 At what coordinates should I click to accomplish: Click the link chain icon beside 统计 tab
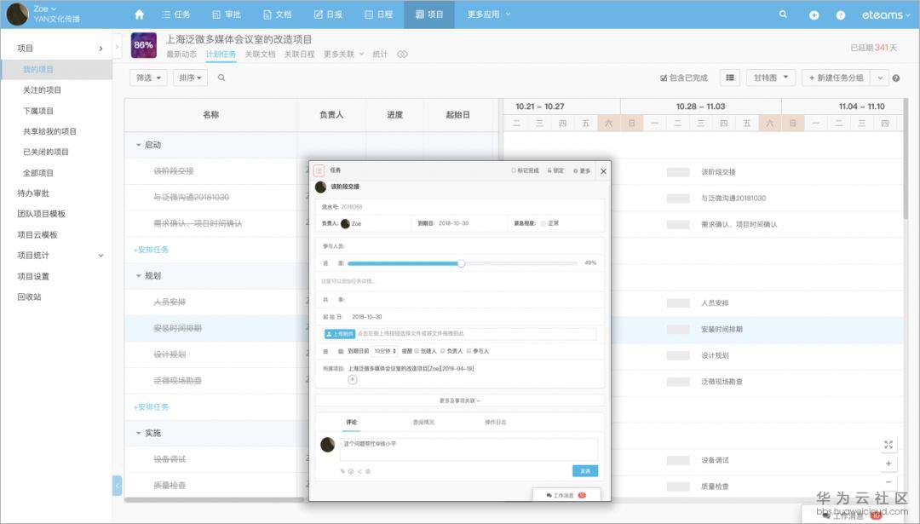click(402, 54)
